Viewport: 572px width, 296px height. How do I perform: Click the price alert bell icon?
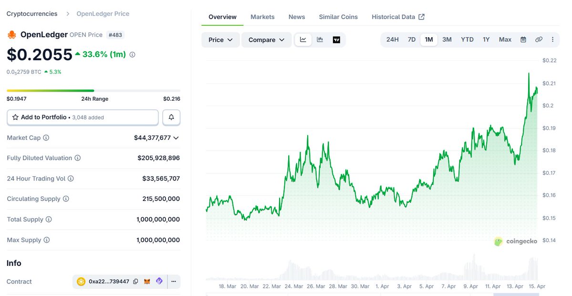(171, 117)
